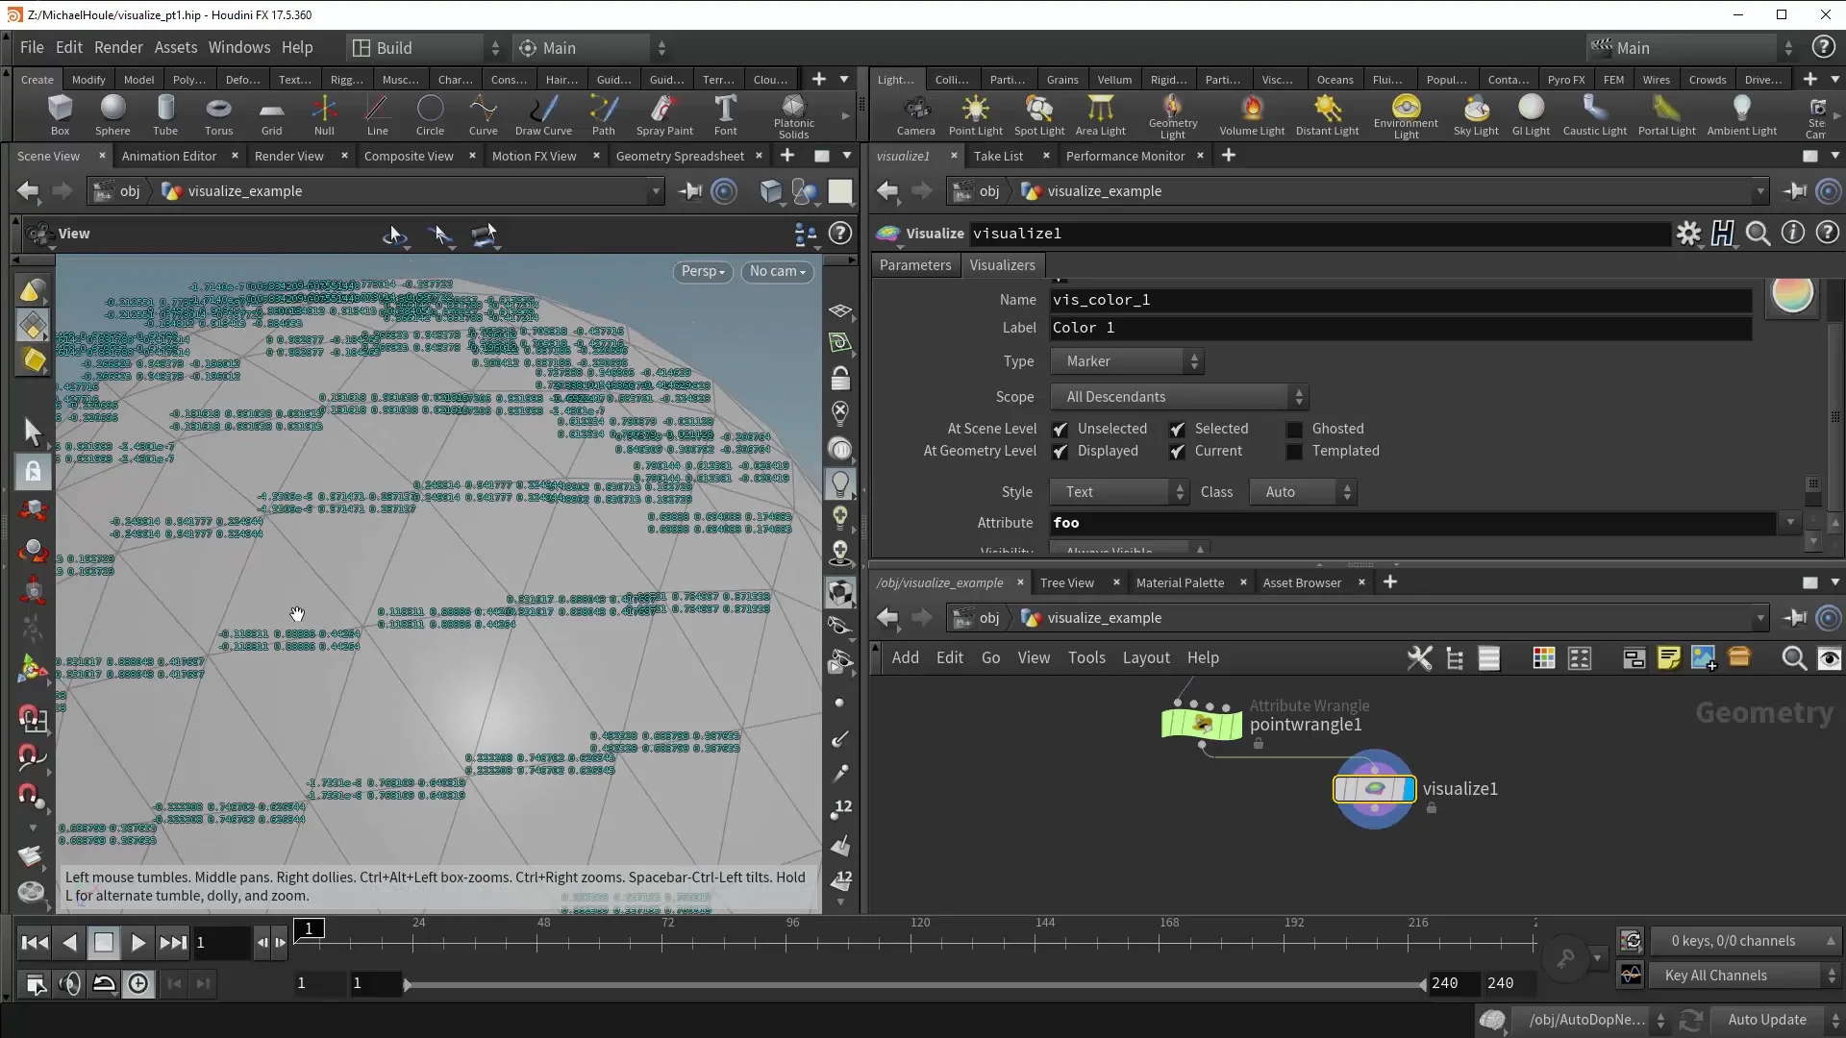
Task: Click the visualizer color ramp swatch
Action: click(x=1792, y=295)
